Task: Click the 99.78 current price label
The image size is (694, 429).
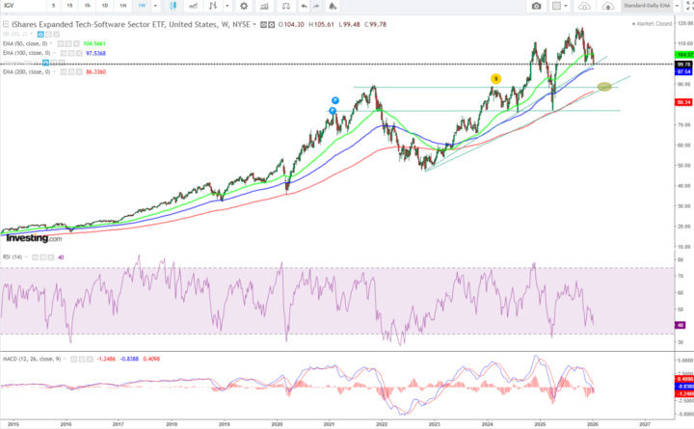Action: click(683, 65)
